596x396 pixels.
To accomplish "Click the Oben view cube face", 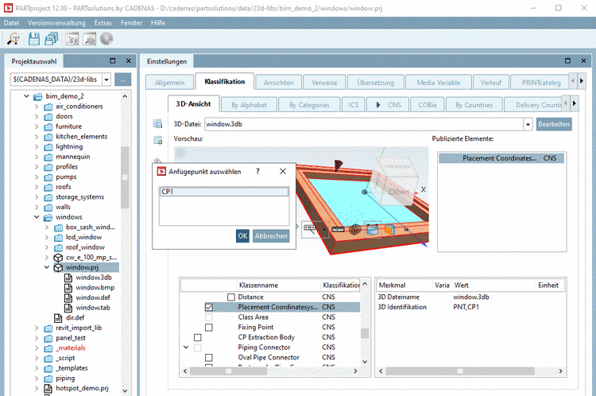I will click(x=398, y=192).
